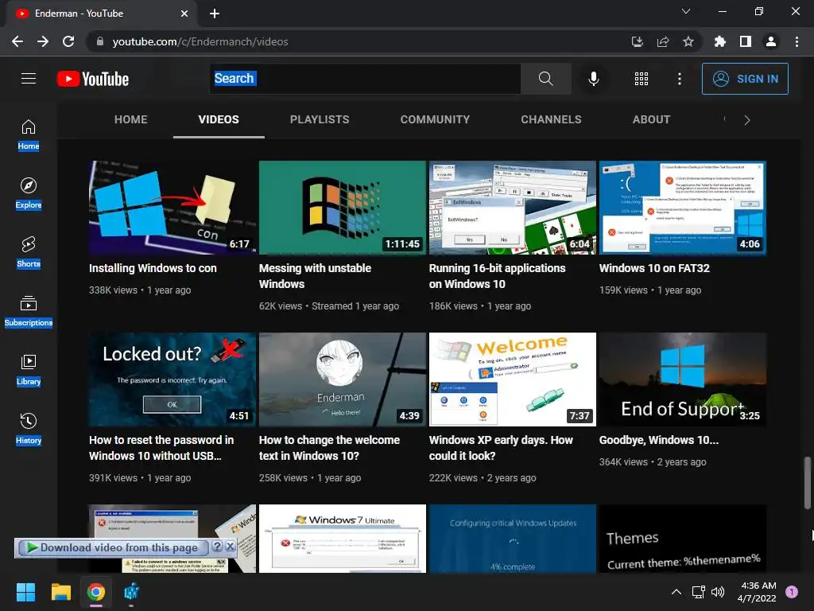Go to Home in the sidebar
814x611 pixels.
(x=29, y=134)
